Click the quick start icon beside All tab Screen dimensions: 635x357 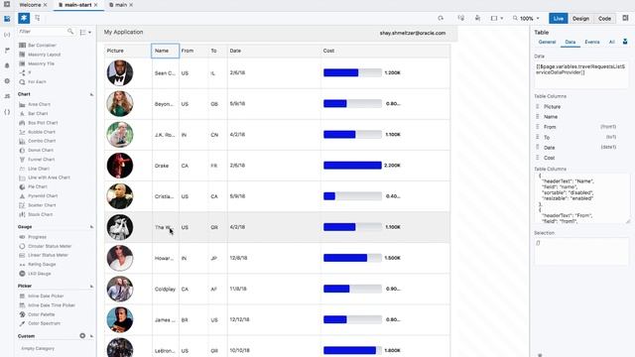(x=625, y=42)
